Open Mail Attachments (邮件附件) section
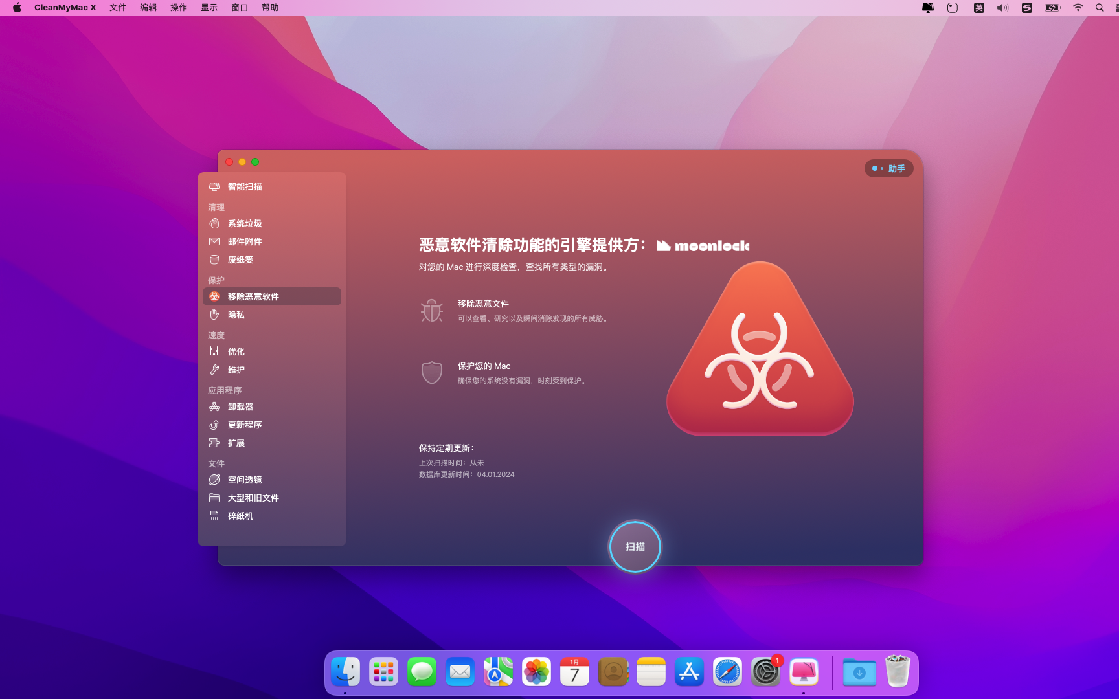Image resolution: width=1119 pixels, height=699 pixels. [244, 241]
